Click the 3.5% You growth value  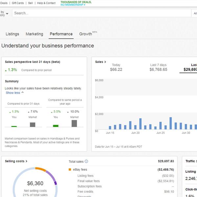(57, 112)
